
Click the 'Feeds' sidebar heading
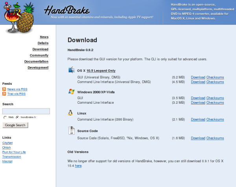pyautogui.click(x=7, y=84)
